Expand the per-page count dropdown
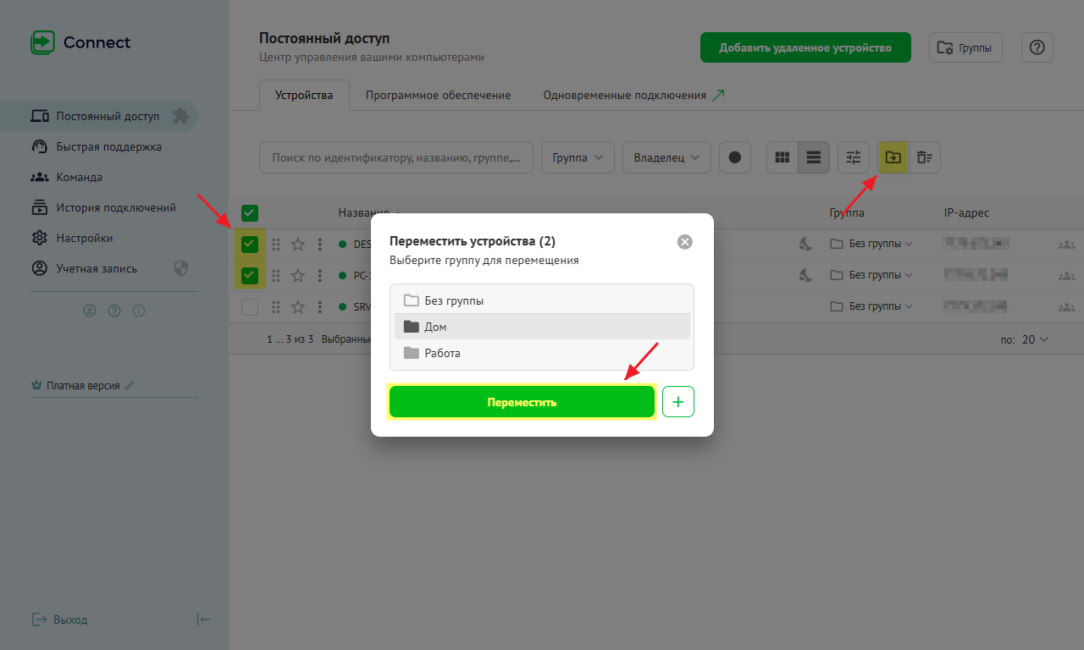 click(x=1035, y=339)
